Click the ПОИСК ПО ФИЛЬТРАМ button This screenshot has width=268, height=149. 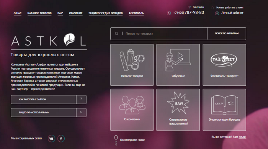tap(227, 34)
